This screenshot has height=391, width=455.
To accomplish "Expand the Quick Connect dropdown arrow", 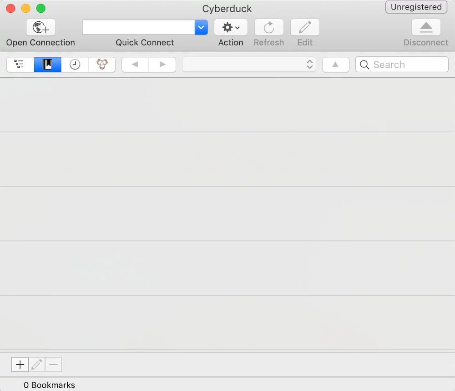I will pos(201,27).
